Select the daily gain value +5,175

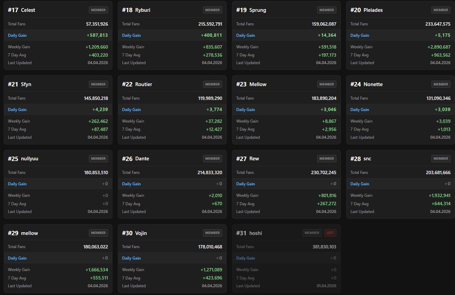click(443, 35)
